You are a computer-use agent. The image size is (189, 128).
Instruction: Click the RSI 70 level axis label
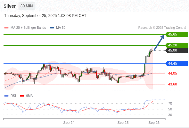170,103
